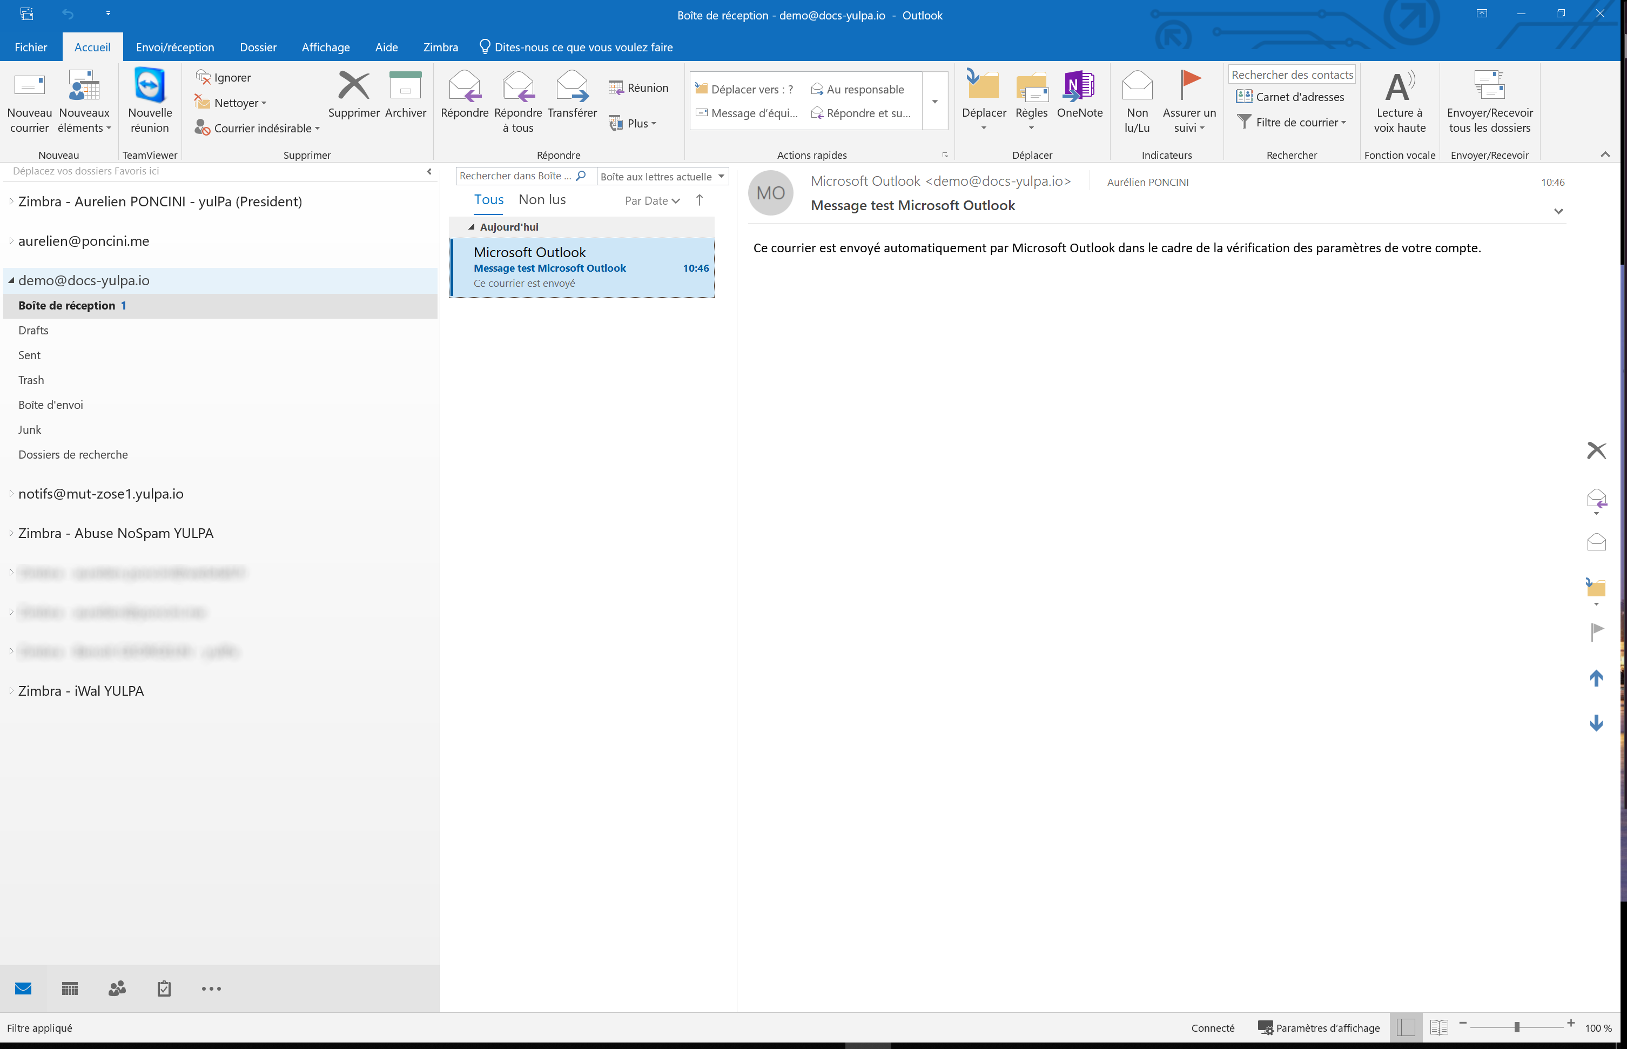Open Filtre de courrier dropdown
Image resolution: width=1627 pixels, height=1049 pixels.
(x=1291, y=123)
